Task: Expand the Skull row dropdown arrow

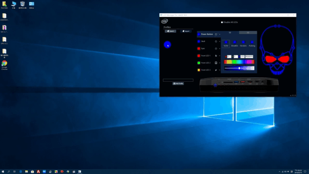Action: [x=219, y=42]
